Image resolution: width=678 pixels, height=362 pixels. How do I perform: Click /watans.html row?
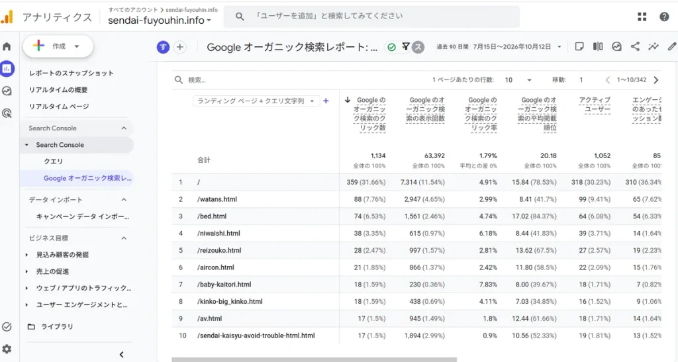[416, 199]
